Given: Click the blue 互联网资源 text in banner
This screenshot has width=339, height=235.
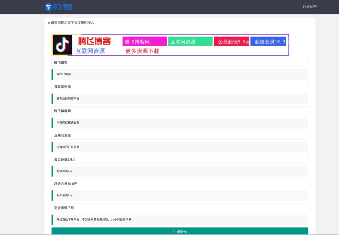Looking at the screenshot, I should 90,51.
